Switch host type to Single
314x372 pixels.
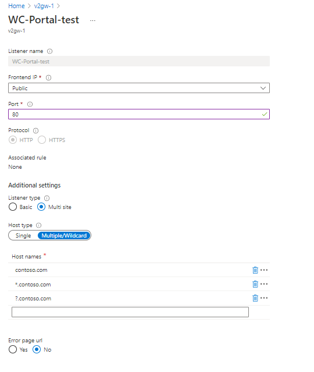coord(23,236)
